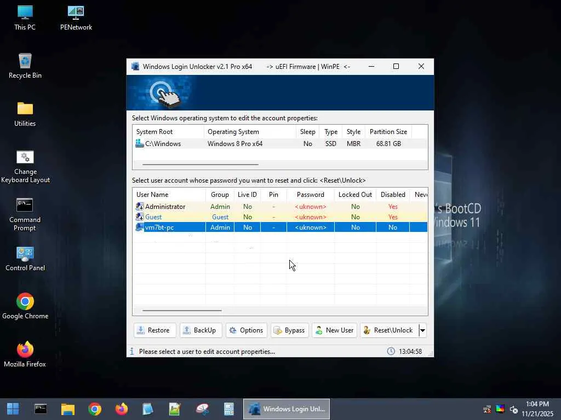Screen dimensions: 561x420
Task: Click the OS list horizontal scrollbar
Action: click(201, 165)
